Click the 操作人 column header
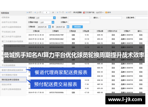Screen dimensions: 148x107 tap(140, 31)
